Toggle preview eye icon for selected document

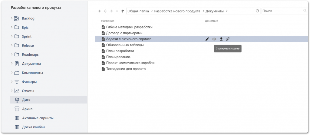(x=214, y=39)
